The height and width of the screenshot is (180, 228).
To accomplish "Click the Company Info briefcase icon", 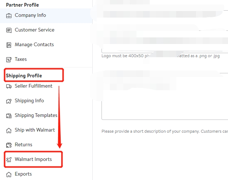I will point(9,15).
